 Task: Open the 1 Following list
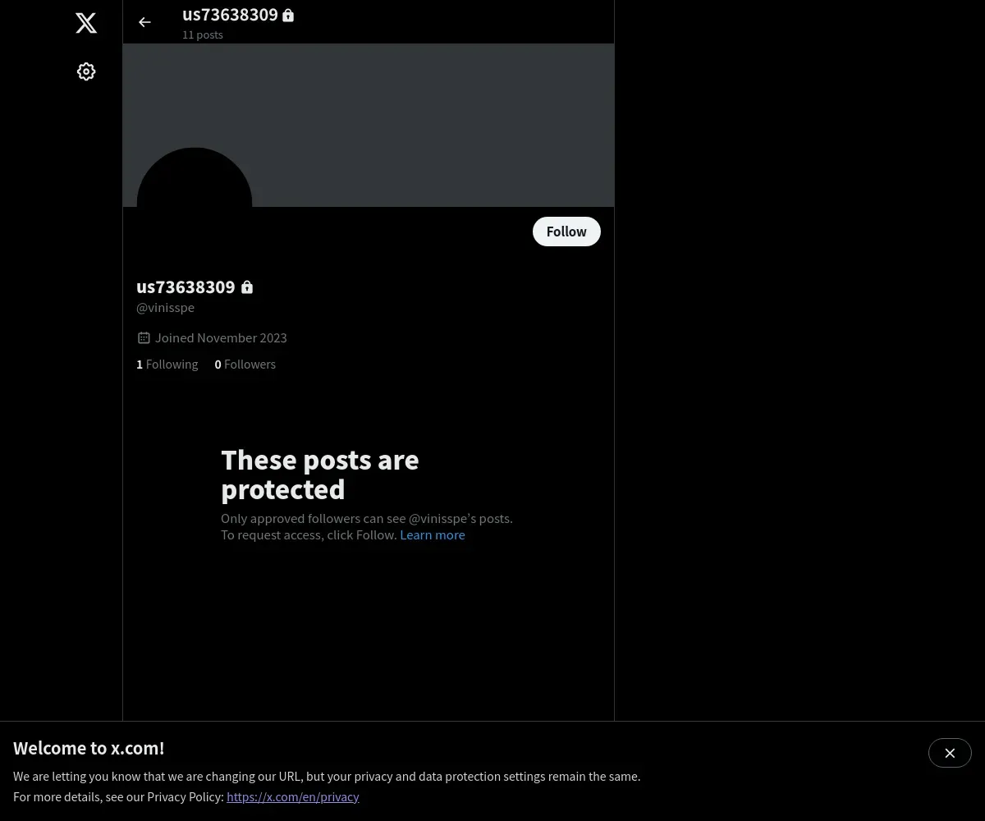click(x=167, y=364)
